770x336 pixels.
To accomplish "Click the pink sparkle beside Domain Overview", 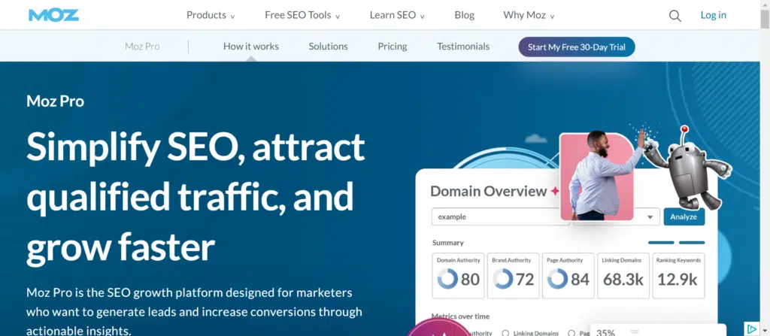I will [554, 191].
